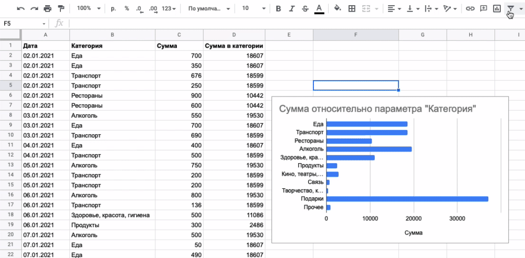
Task: Toggle strikethrough formatting
Action: click(x=304, y=9)
